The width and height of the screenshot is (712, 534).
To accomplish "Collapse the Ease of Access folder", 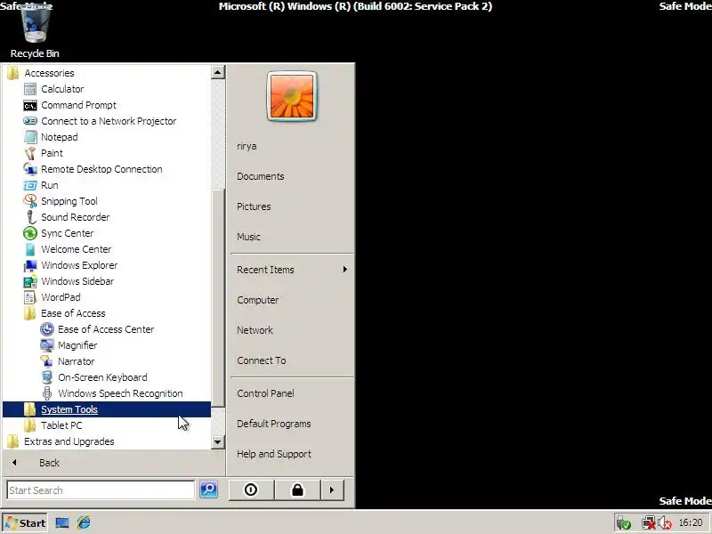I will click(x=107, y=313).
